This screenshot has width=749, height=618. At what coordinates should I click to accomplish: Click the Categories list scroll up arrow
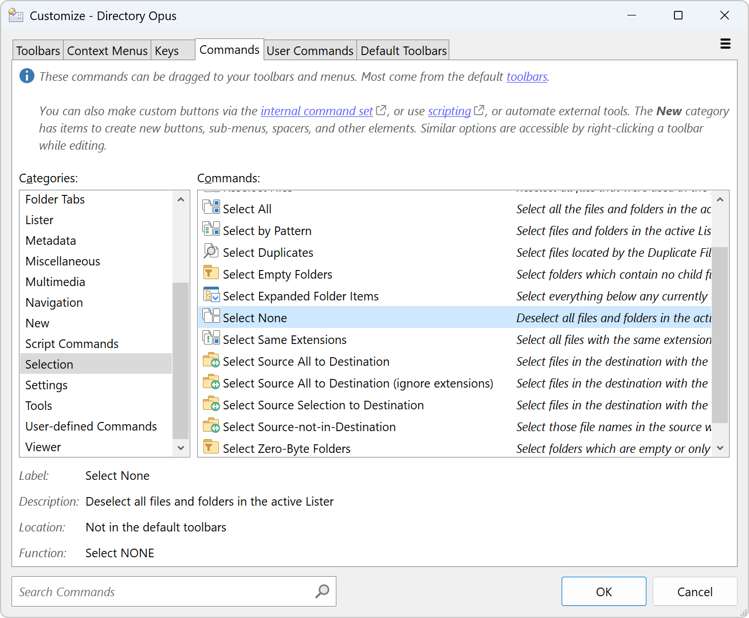point(181,200)
